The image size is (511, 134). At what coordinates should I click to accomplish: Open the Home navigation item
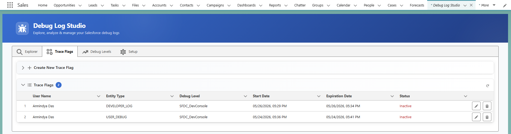point(43,5)
